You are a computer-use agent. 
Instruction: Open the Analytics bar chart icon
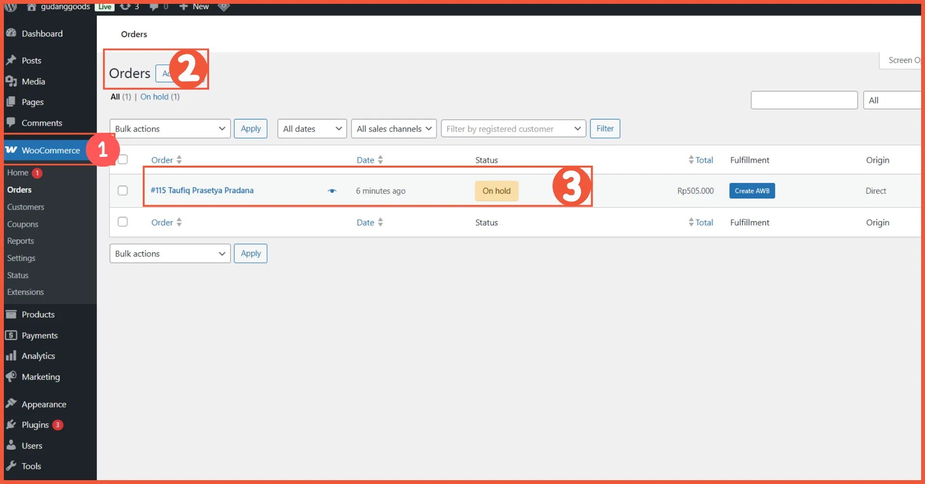[11, 356]
